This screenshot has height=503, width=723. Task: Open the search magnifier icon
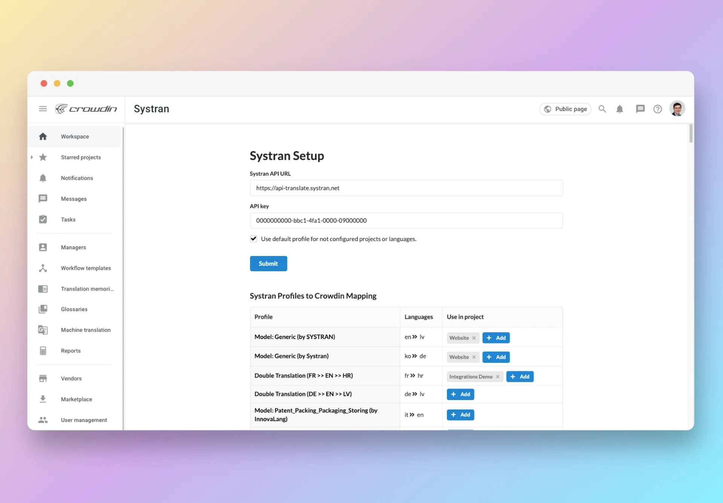tap(602, 109)
